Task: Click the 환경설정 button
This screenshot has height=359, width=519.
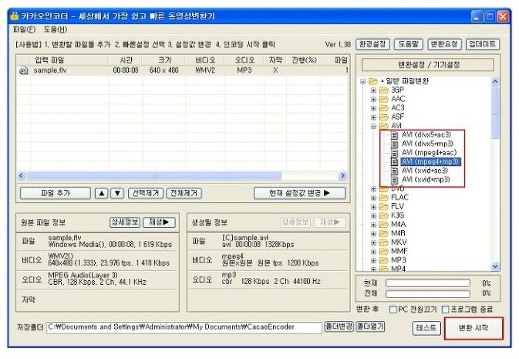Action: [x=372, y=44]
